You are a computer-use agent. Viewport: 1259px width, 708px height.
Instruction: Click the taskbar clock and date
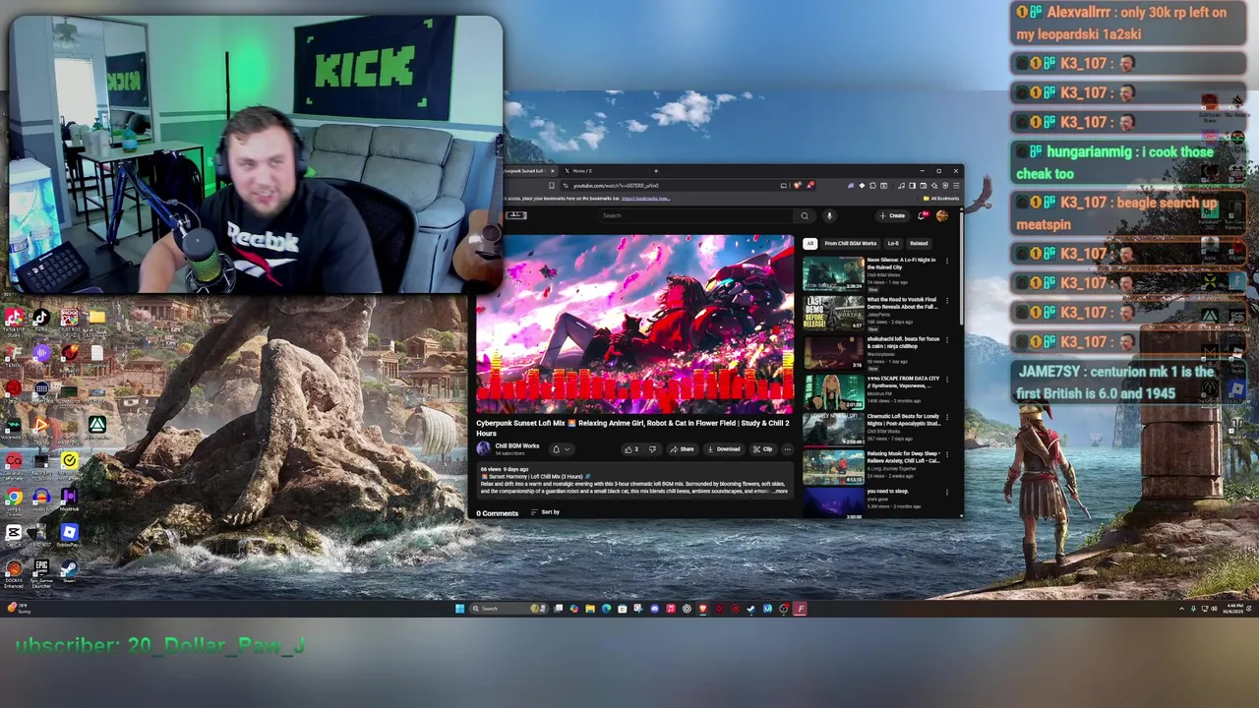coord(1234,609)
